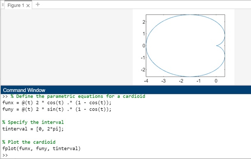Click the y-axis tick label -1
This screenshot has height=159, width=251.
pos(143,58)
